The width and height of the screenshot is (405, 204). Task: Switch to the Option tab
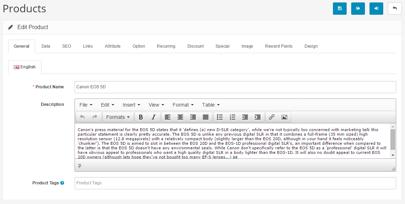coord(139,46)
